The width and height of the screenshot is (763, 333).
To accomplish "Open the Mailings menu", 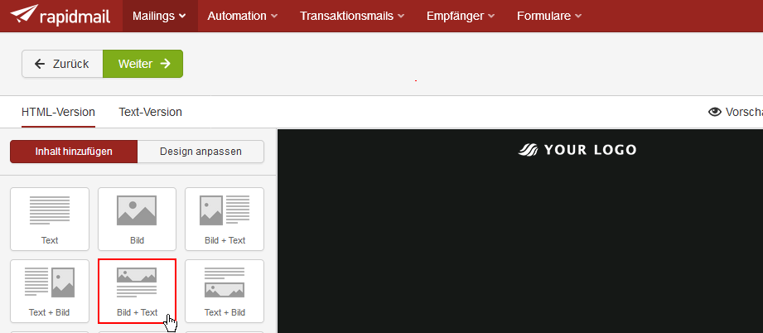I will point(160,16).
